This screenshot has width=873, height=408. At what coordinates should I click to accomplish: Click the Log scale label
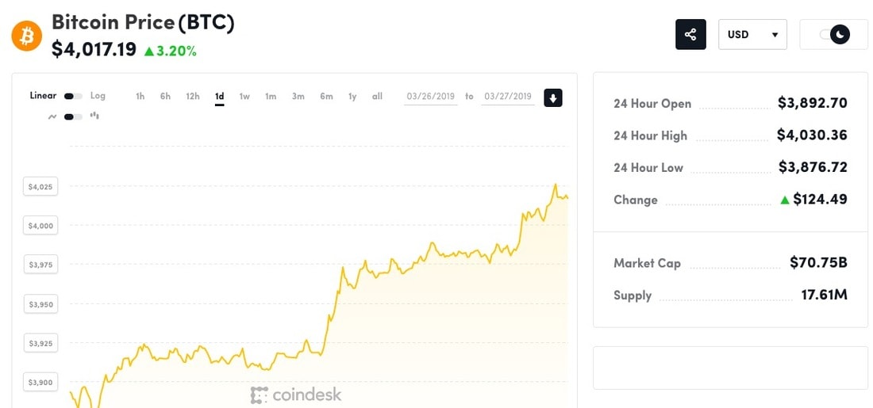click(98, 96)
